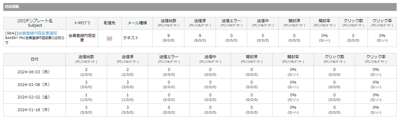Click the 会員登録内容変更 category cell

[82, 38]
